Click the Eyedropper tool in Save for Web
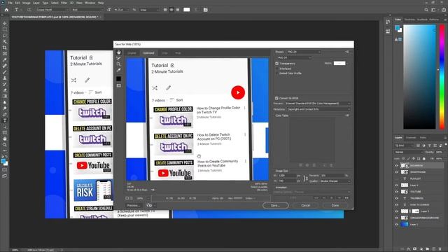This screenshot has width=448, height=252. [118, 70]
